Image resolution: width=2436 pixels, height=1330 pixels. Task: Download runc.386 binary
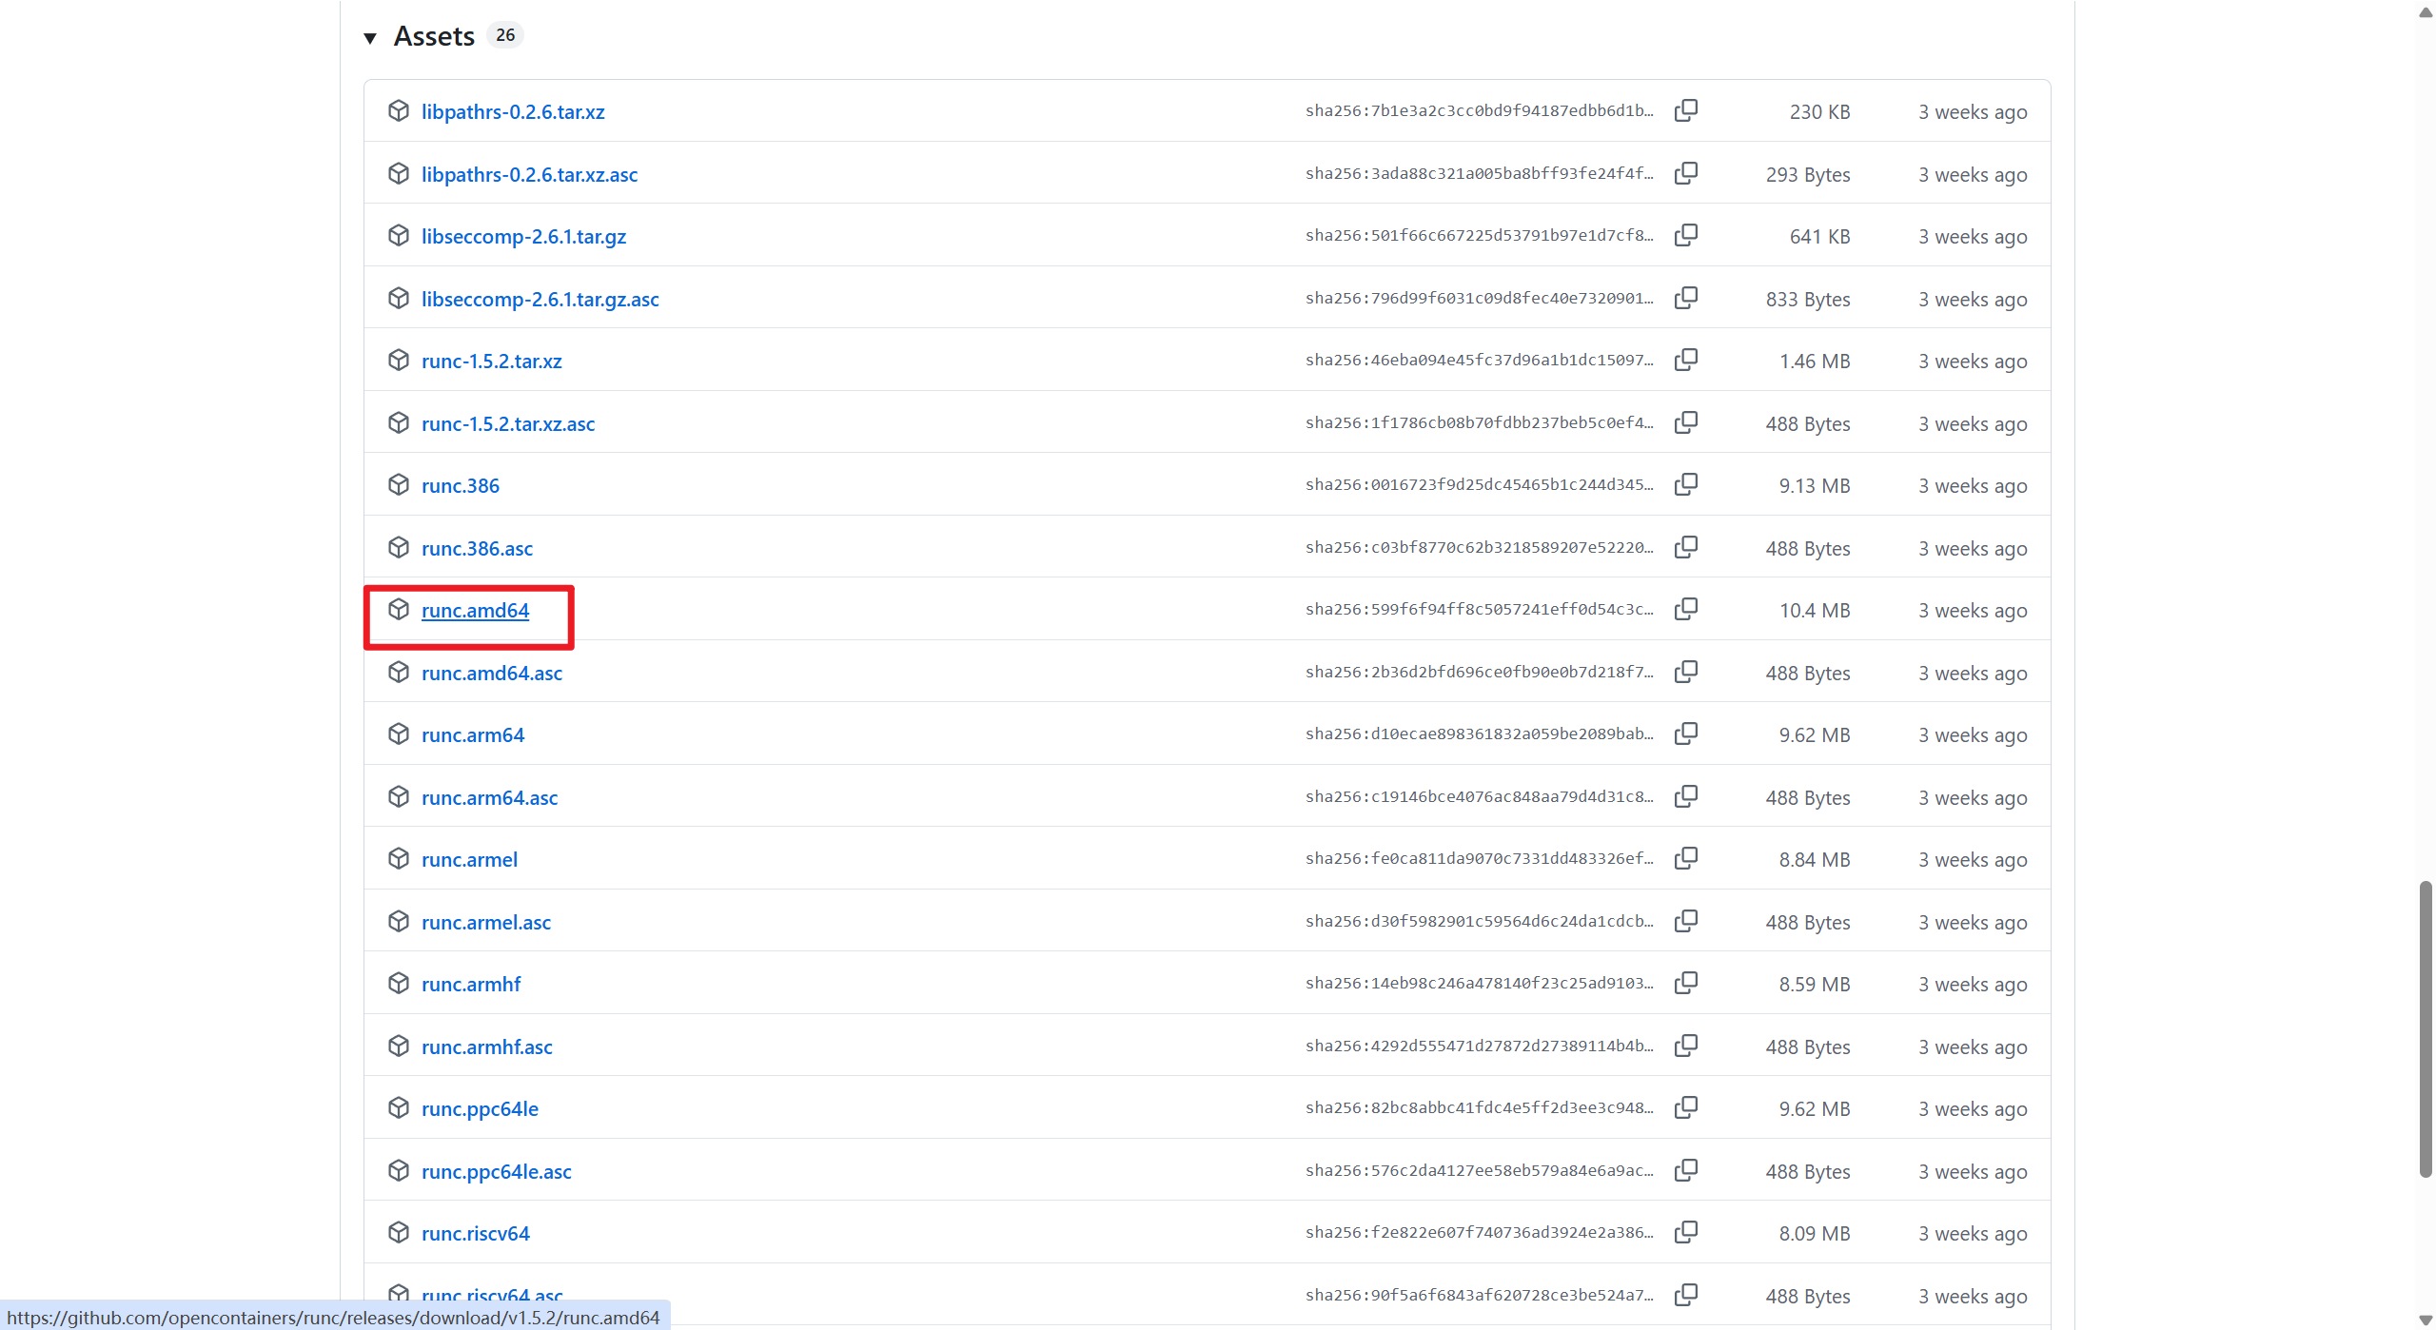(x=461, y=486)
